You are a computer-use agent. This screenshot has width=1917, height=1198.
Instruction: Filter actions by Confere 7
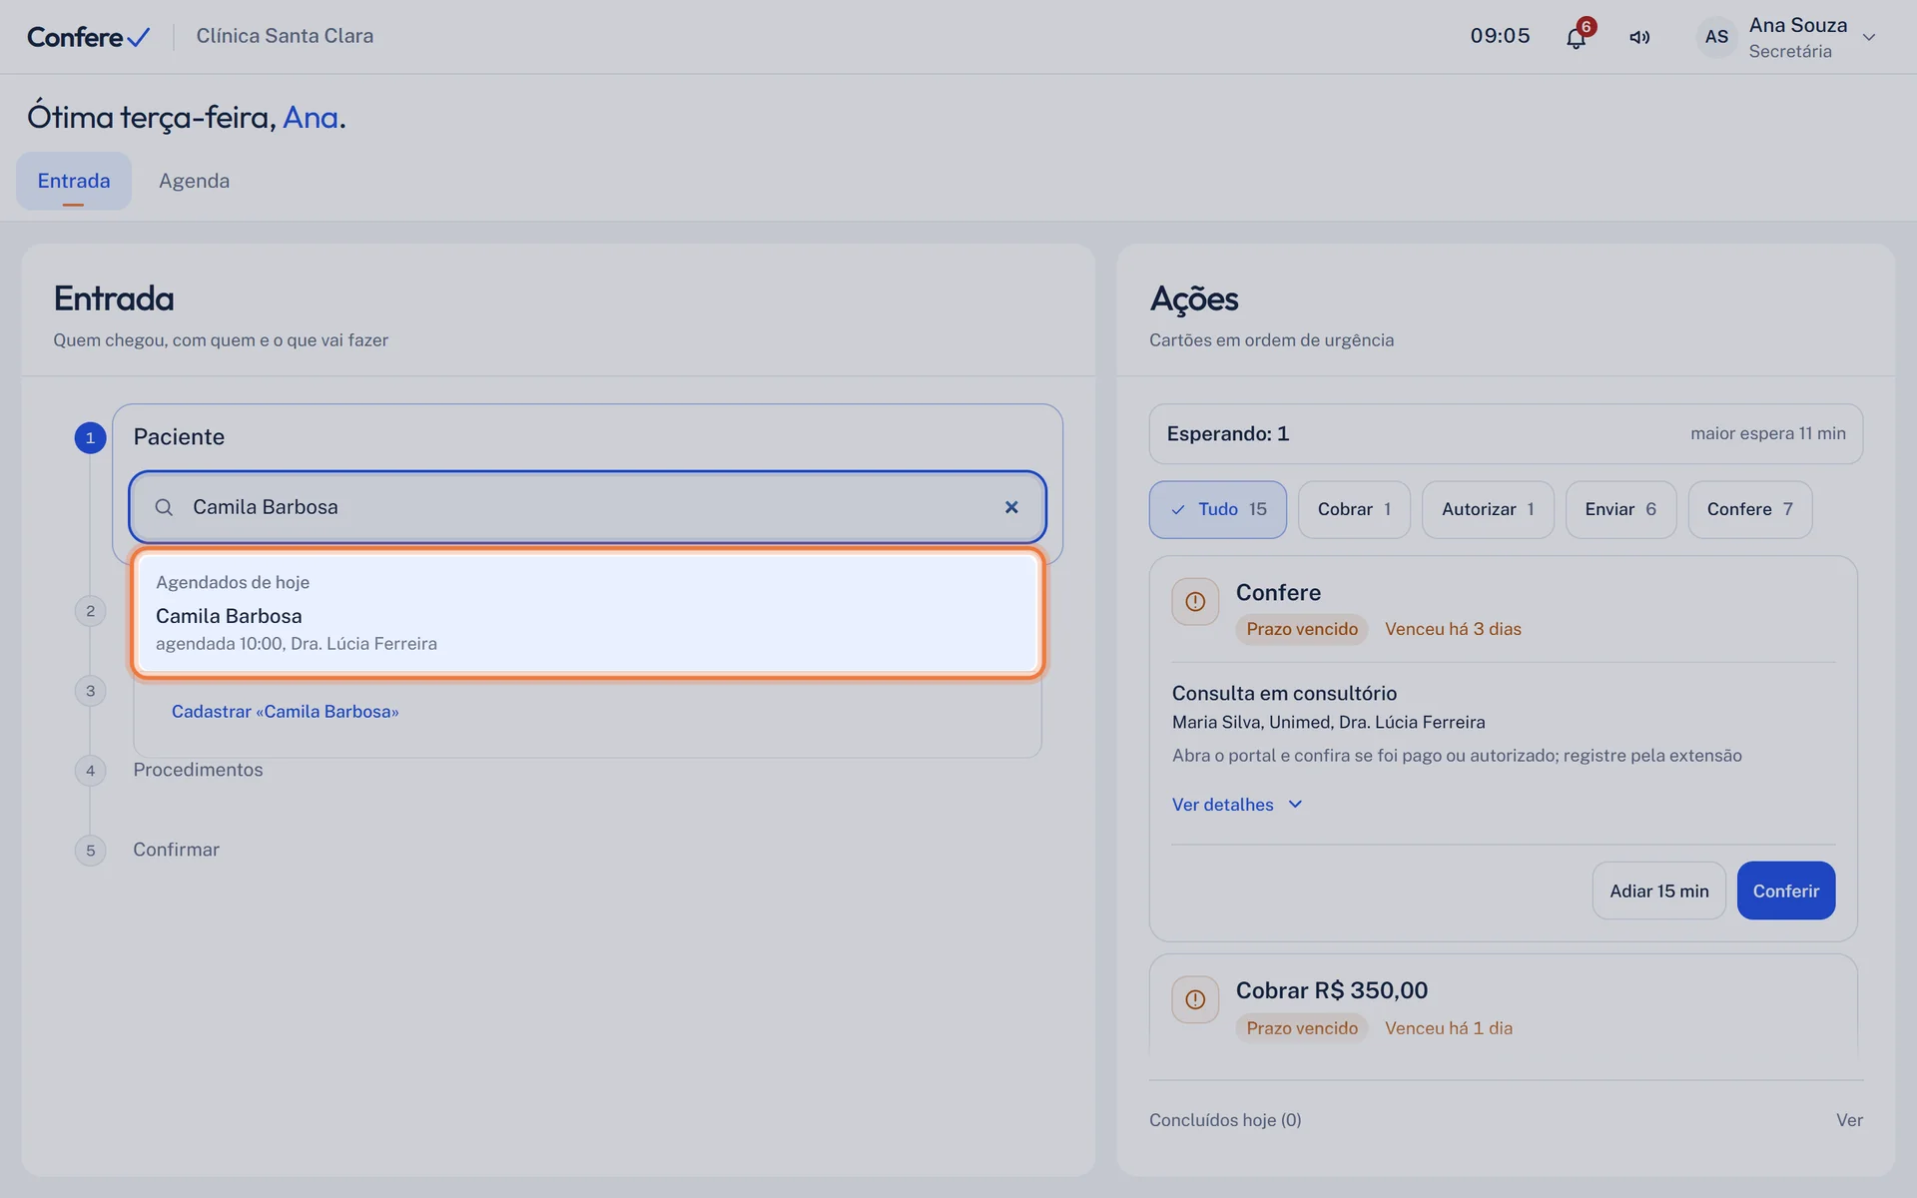(1749, 509)
